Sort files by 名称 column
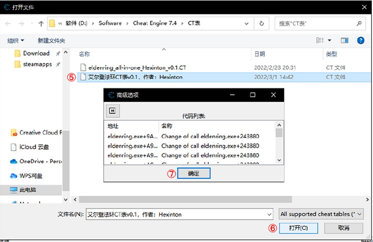The image size is (373, 242). [84, 54]
